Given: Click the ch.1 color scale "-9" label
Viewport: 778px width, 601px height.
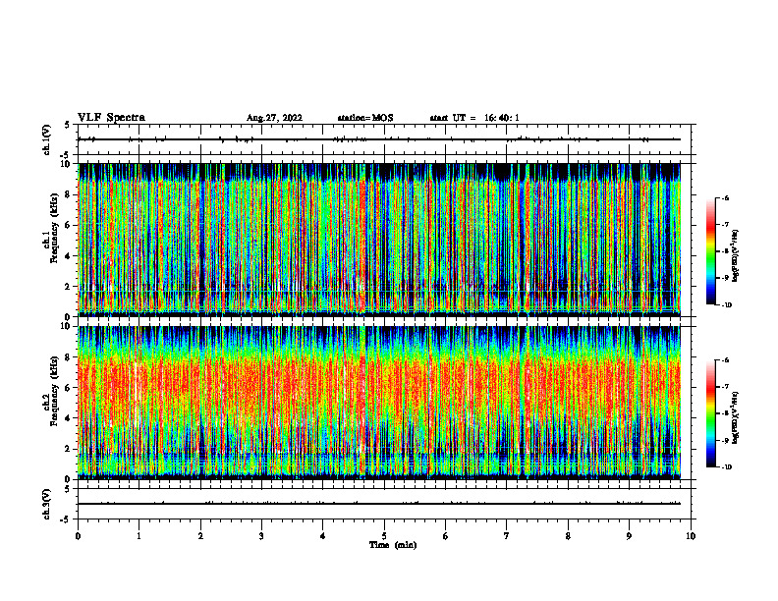Looking at the screenshot, I should 726,278.
